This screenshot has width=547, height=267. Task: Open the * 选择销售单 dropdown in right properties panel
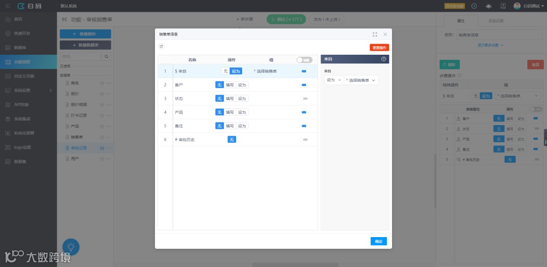518,96
